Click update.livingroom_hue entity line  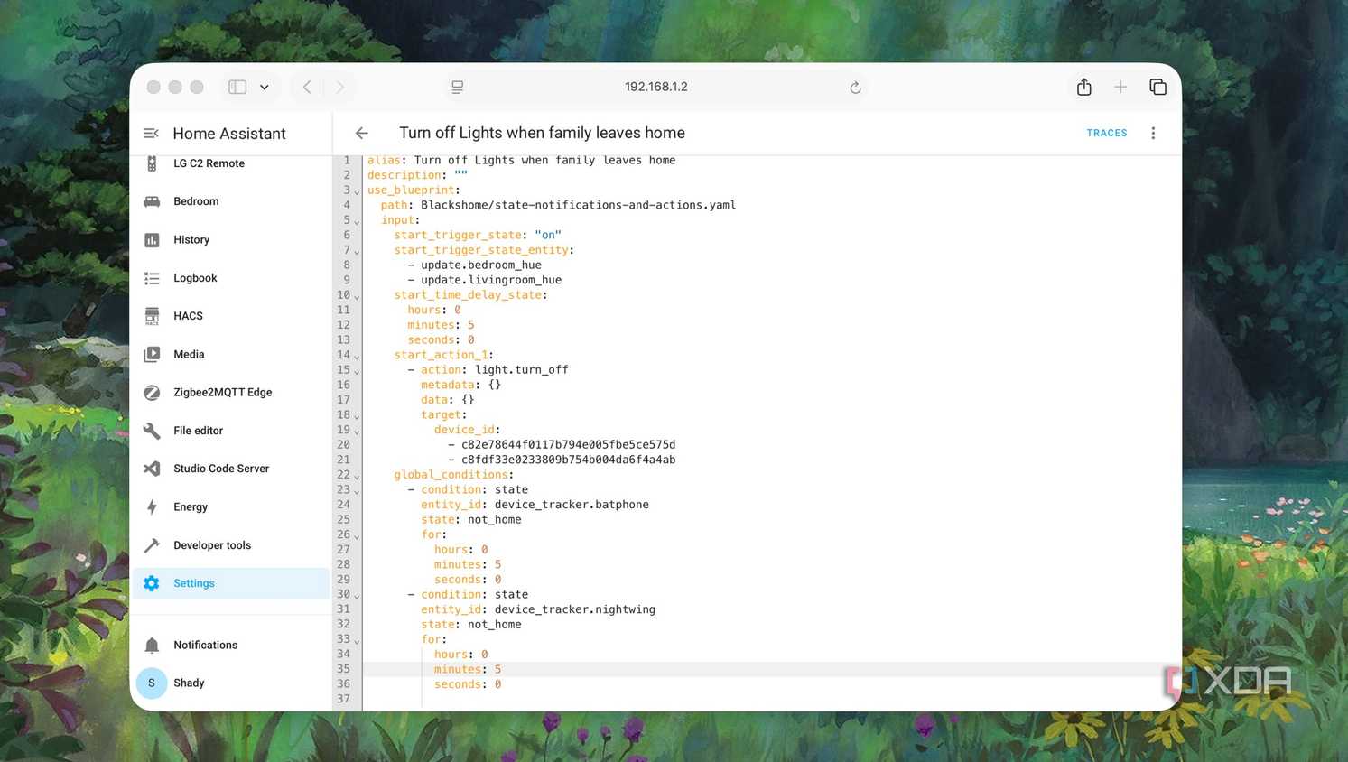[x=491, y=280]
